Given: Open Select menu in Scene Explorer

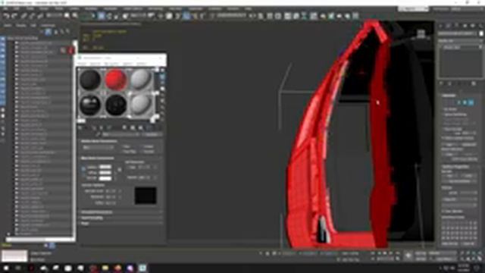Looking at the screenshot, I should 8,25.
